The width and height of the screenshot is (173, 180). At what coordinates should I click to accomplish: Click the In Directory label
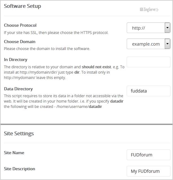[15, 59]
